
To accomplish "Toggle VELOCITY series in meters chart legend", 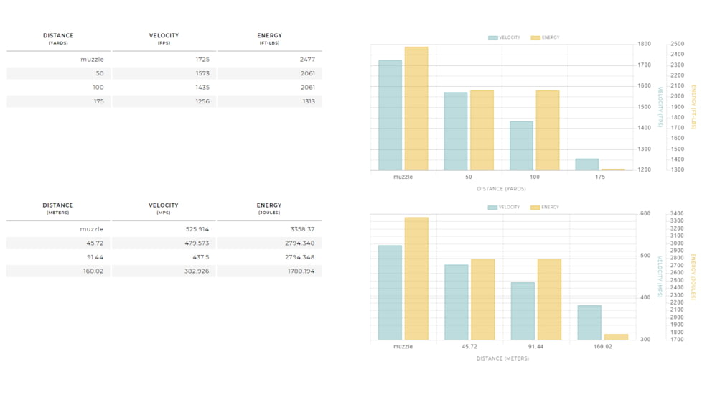I will click(504, 208).
